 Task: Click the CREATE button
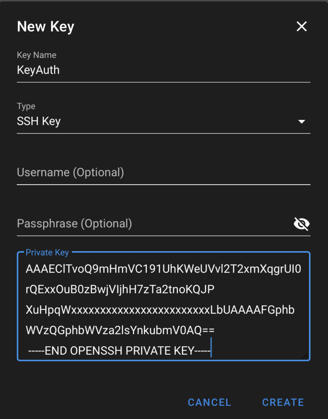pyautogui.click(x=283, y=402)
